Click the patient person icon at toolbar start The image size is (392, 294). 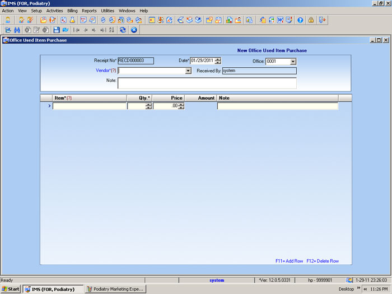click(x=8, y=20)
